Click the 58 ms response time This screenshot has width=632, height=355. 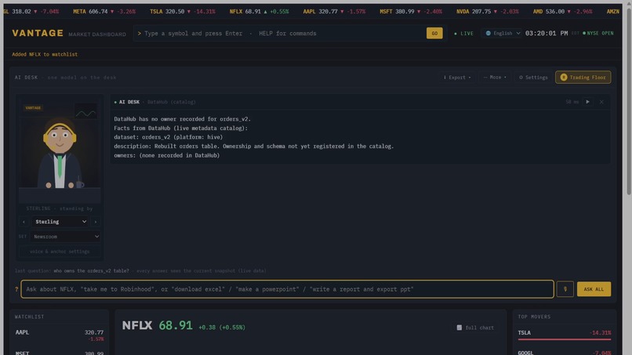tap(572, 102)
